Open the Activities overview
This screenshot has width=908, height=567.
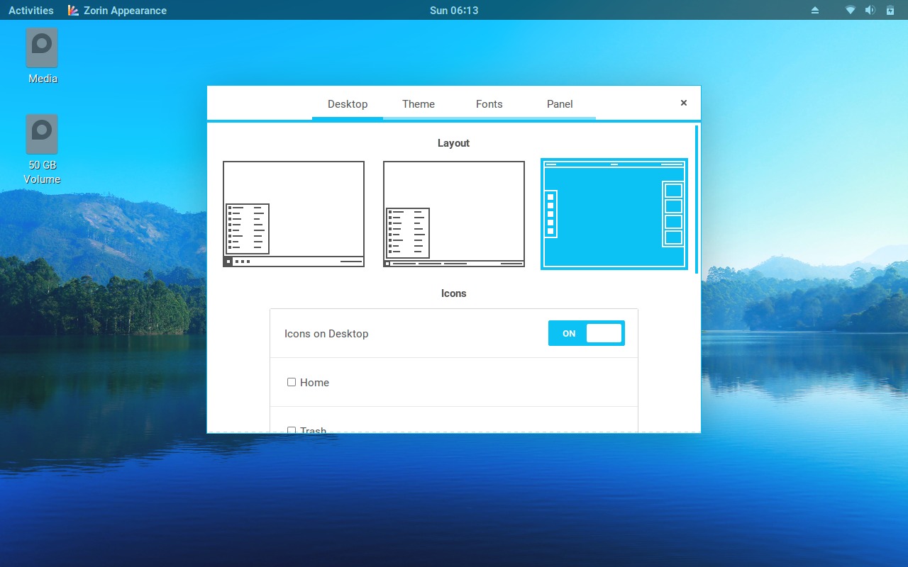coord(31,10)
